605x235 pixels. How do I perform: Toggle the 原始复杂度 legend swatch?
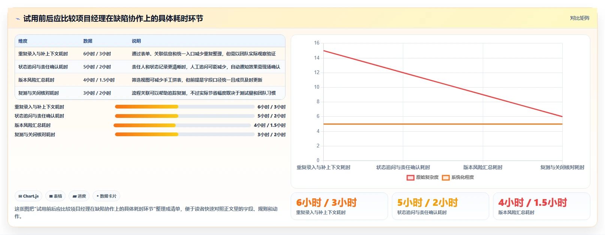pyautogui.click(x=411, y=177)
